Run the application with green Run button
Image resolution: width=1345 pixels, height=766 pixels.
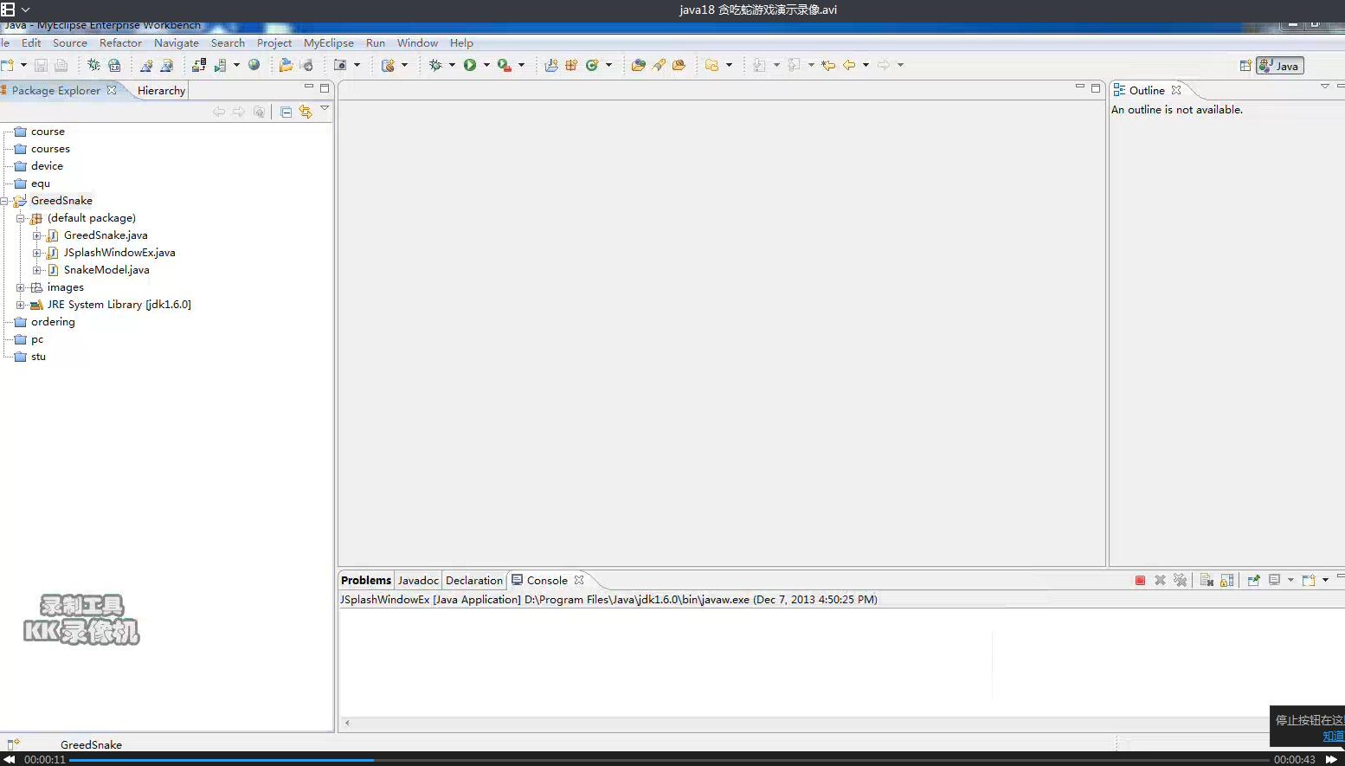[470, 65]
